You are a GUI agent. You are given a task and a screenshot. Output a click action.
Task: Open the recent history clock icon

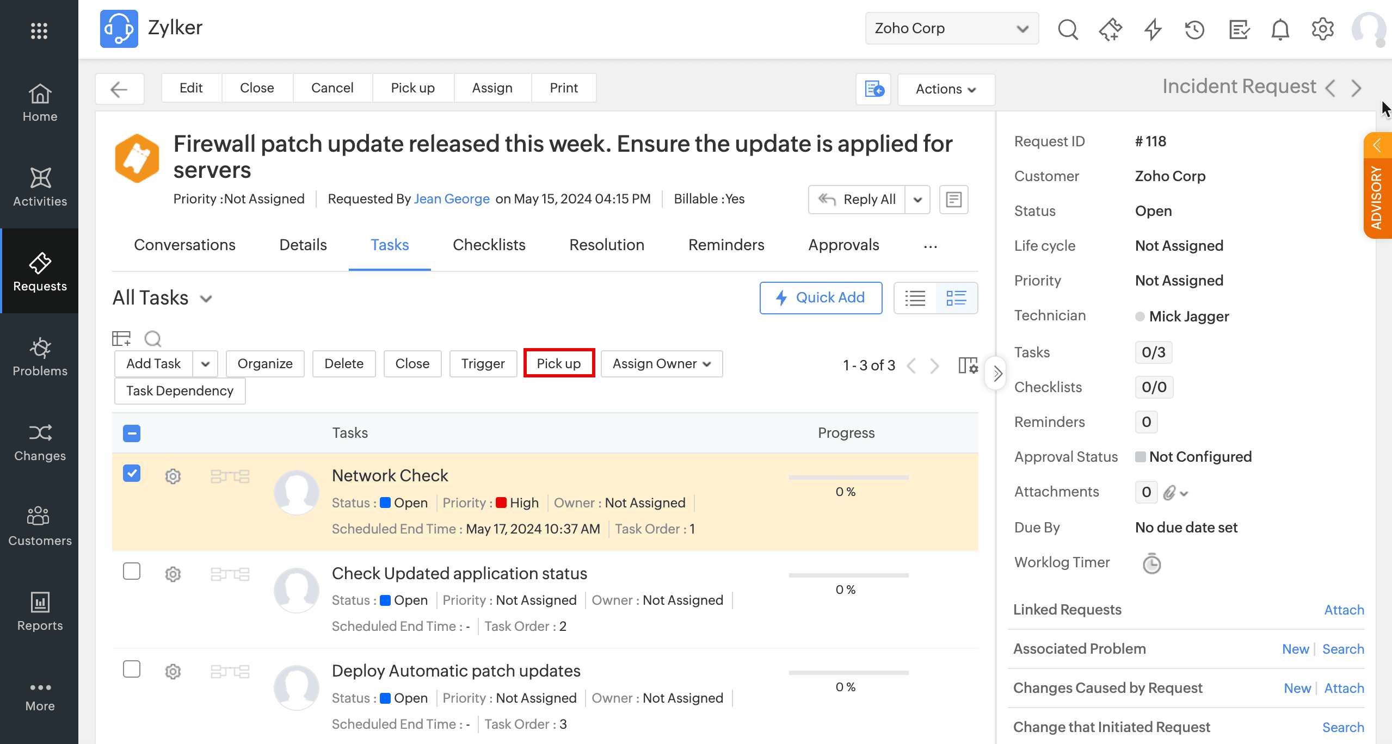1194,29
